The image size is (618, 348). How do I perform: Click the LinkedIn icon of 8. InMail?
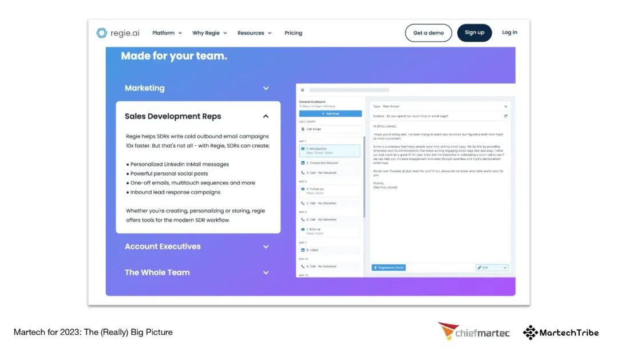pyautogui.click(x=303, y=250)
